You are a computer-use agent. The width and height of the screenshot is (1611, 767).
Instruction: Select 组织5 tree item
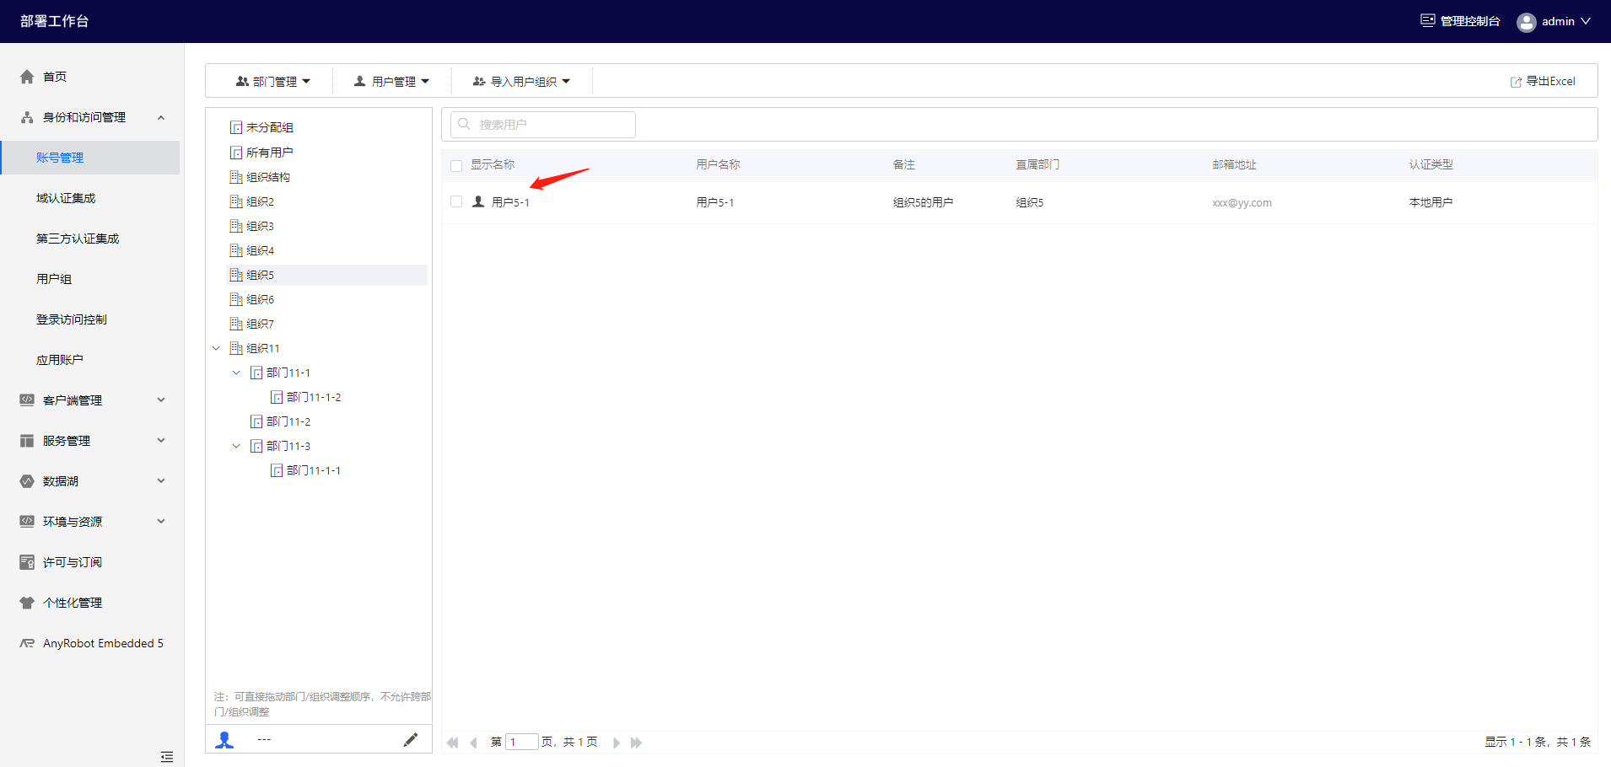click(260, 275)
